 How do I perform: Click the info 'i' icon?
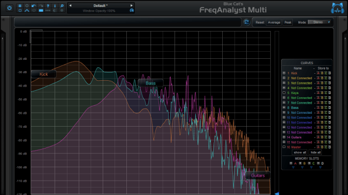coord(55,6)
